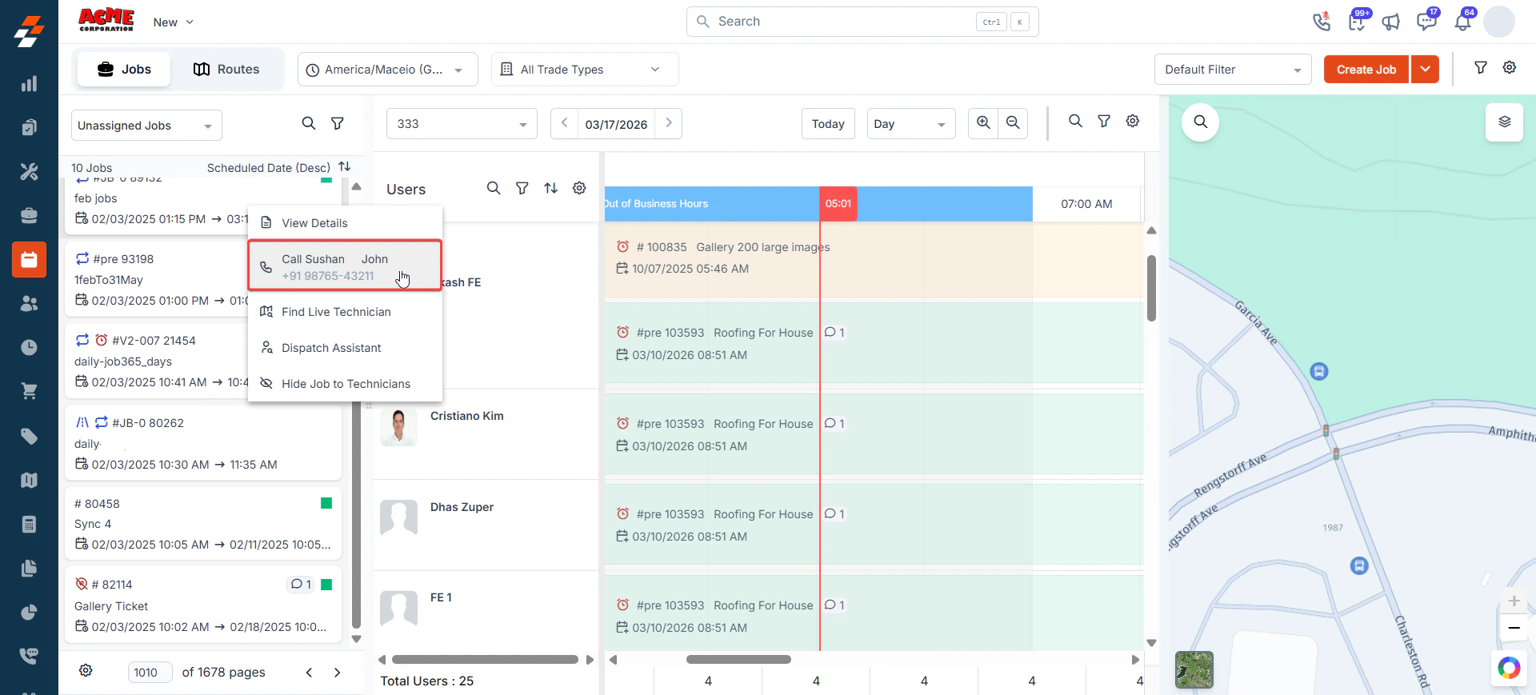Open the customers people sidebar icon

click(29, 303)
